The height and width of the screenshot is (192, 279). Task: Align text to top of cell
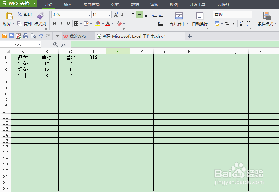click(133, 15)
